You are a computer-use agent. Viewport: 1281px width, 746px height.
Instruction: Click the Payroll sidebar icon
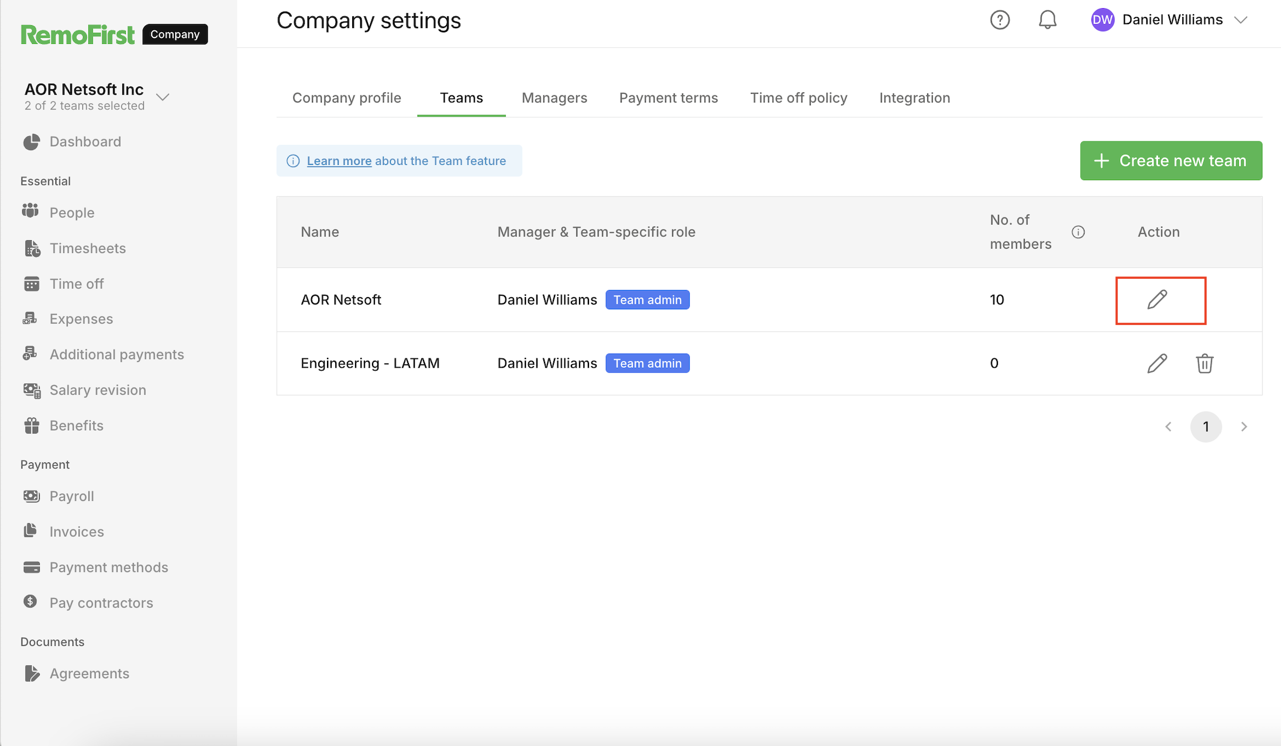[32, 496]
